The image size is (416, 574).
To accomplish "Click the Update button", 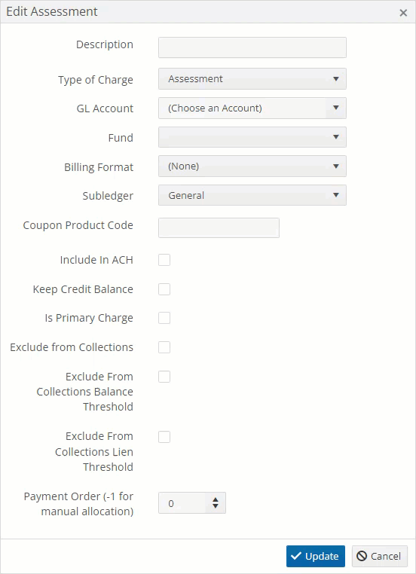I will [316, 556].
